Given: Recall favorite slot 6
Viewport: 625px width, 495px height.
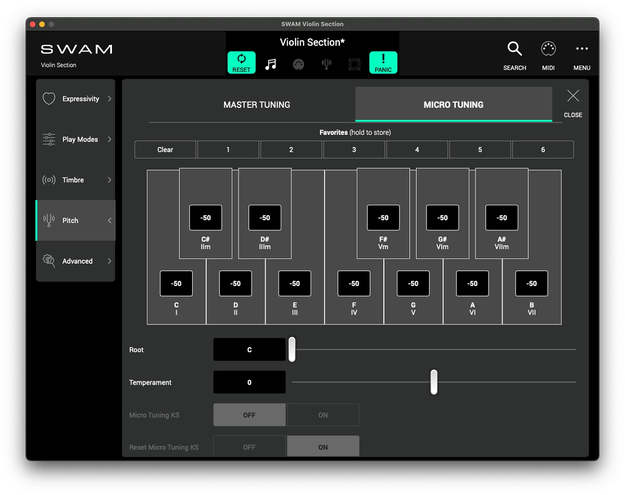Looking at the screenshot, I should point(543,150).
